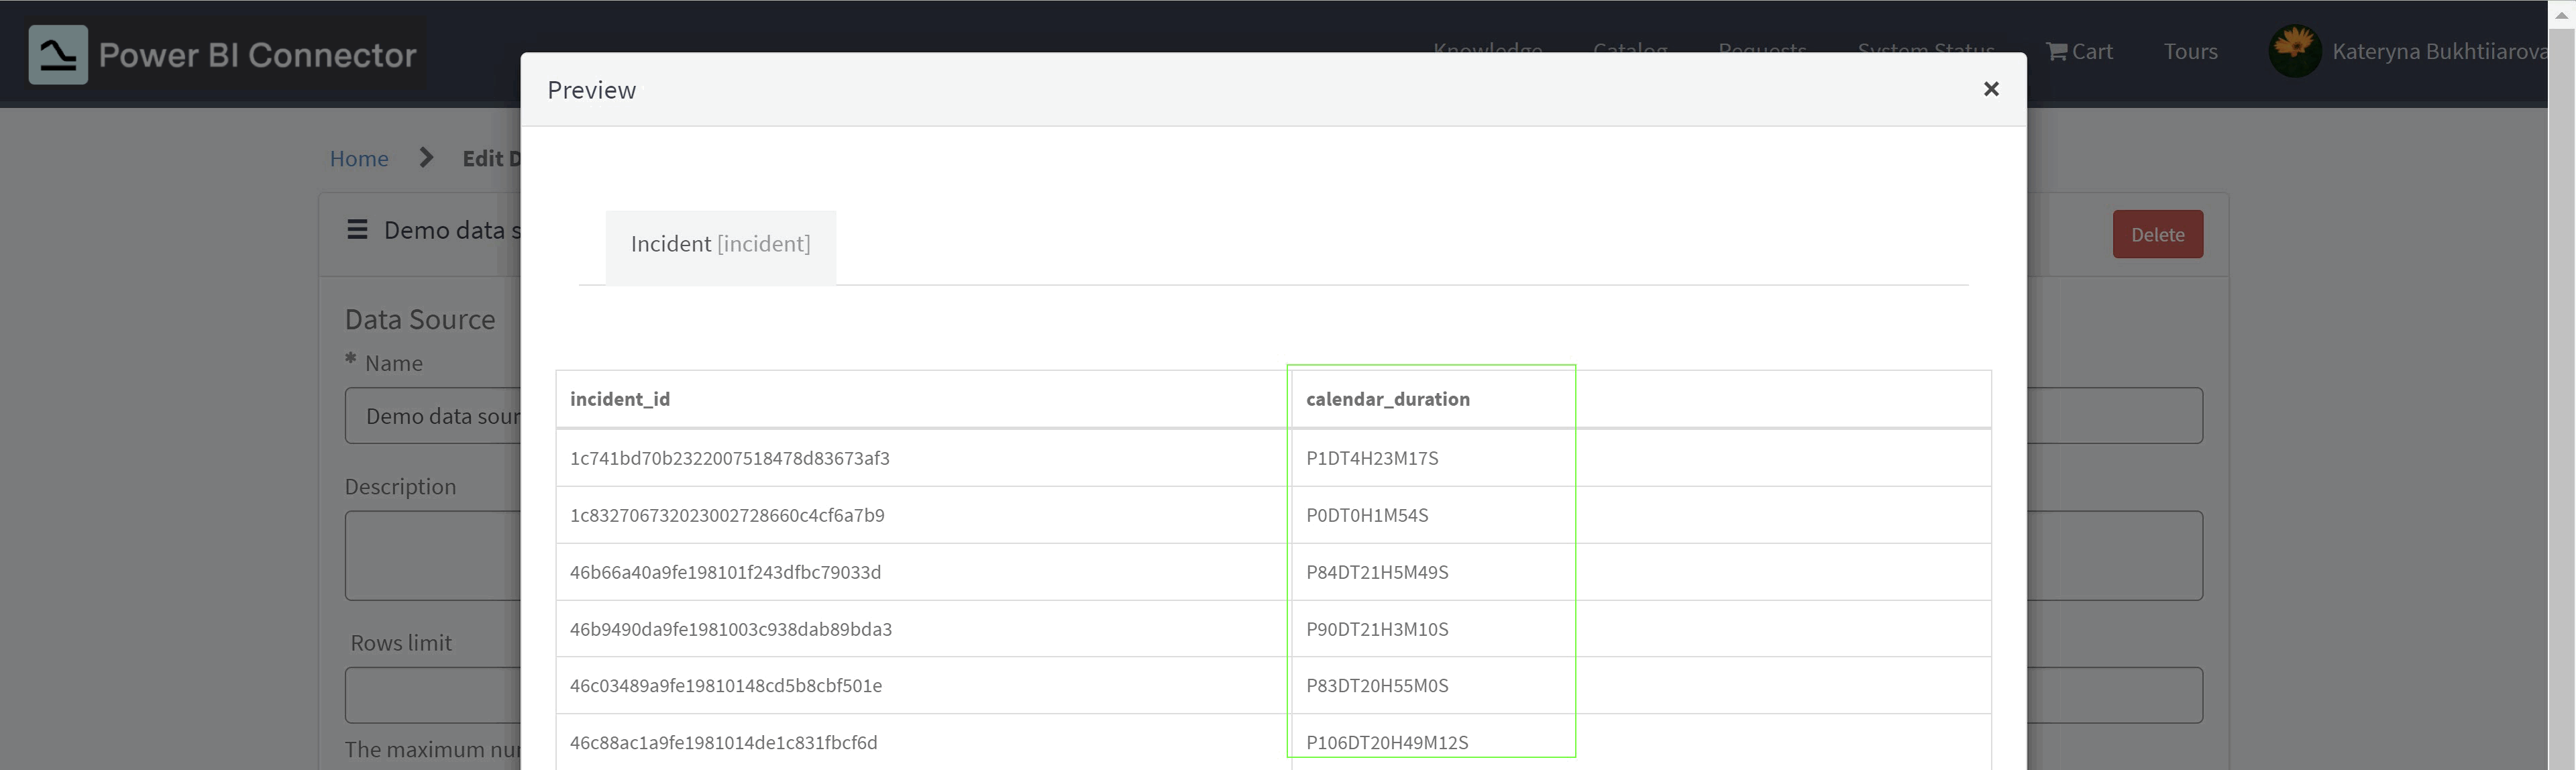The image size is (2576, 770).
Task: Click System Status in the top navigation
Action: pyautogui.click(x=1925, y=51)
